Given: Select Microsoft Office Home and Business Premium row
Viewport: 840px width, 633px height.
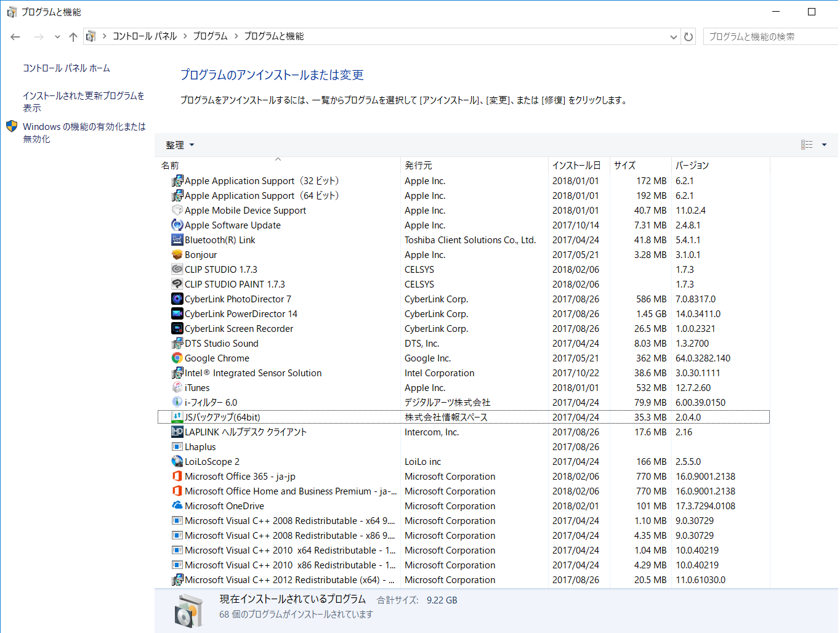Looking at the screenshot, I should click(464, 491).
